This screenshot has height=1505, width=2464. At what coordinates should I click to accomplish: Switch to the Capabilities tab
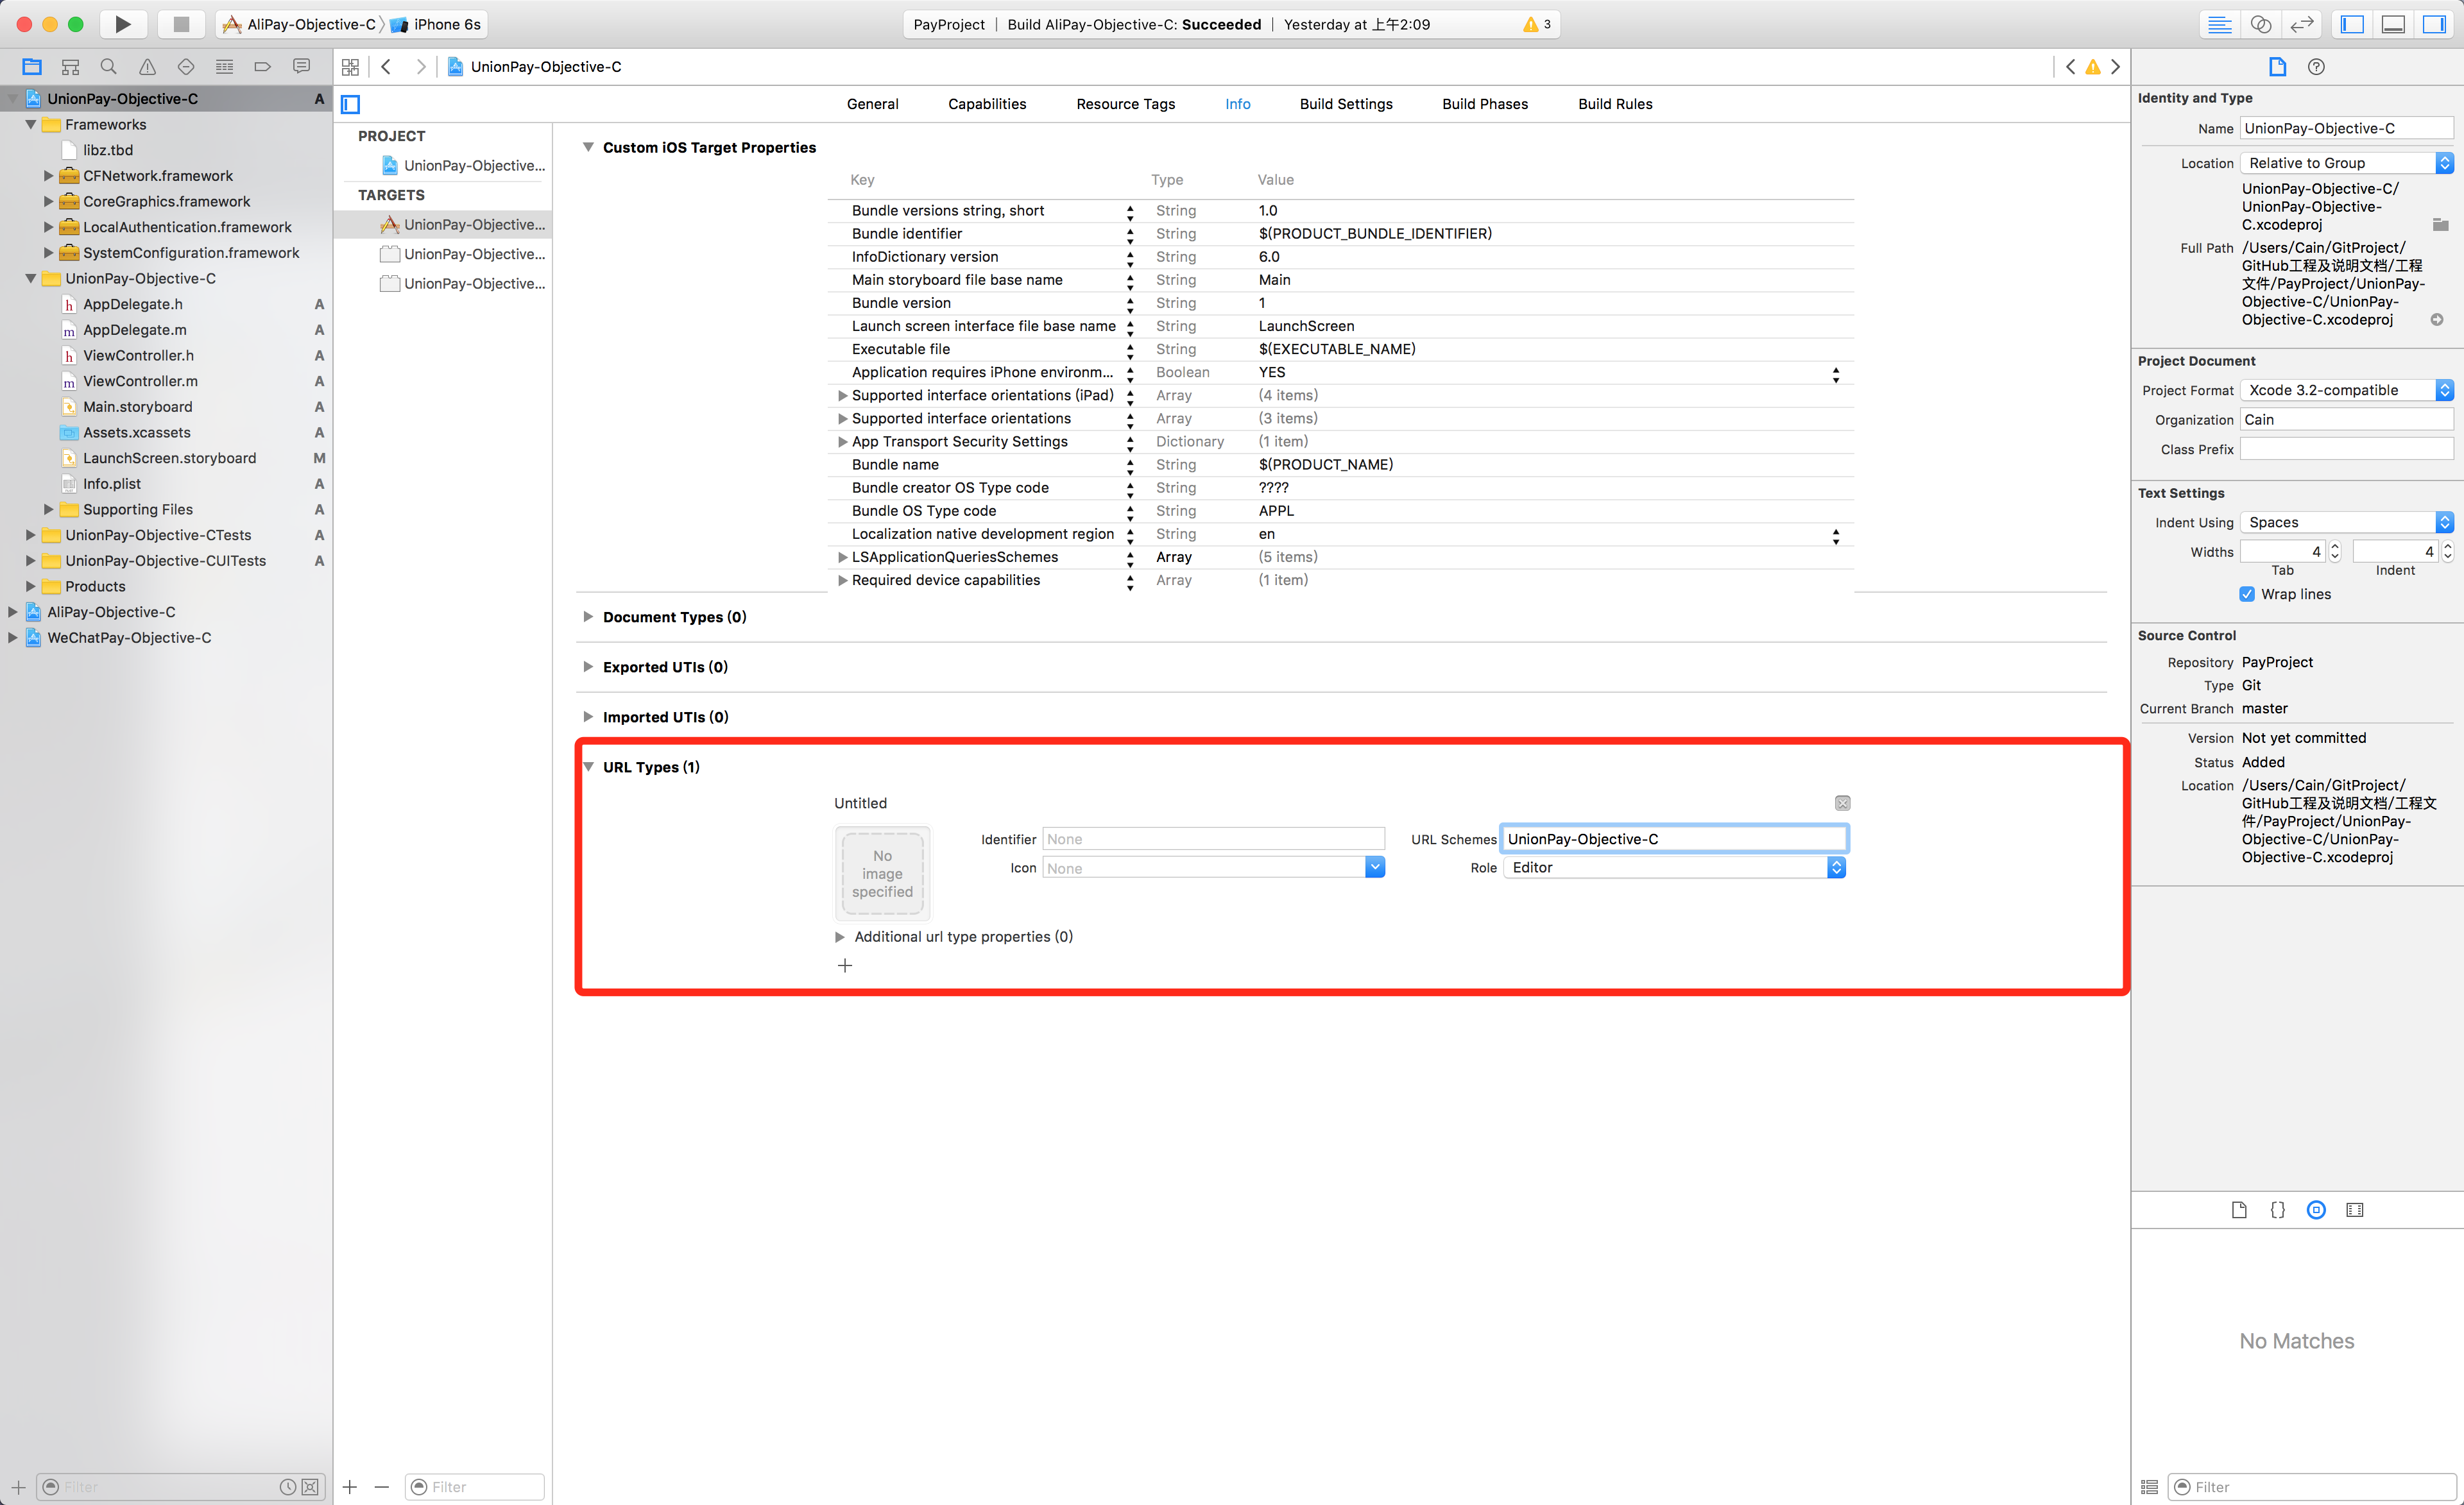click(x=986, y=104)
